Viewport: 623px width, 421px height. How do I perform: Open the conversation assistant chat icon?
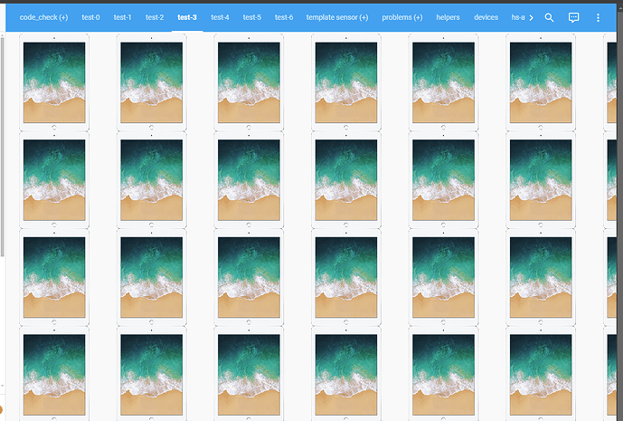click(573, 17)
